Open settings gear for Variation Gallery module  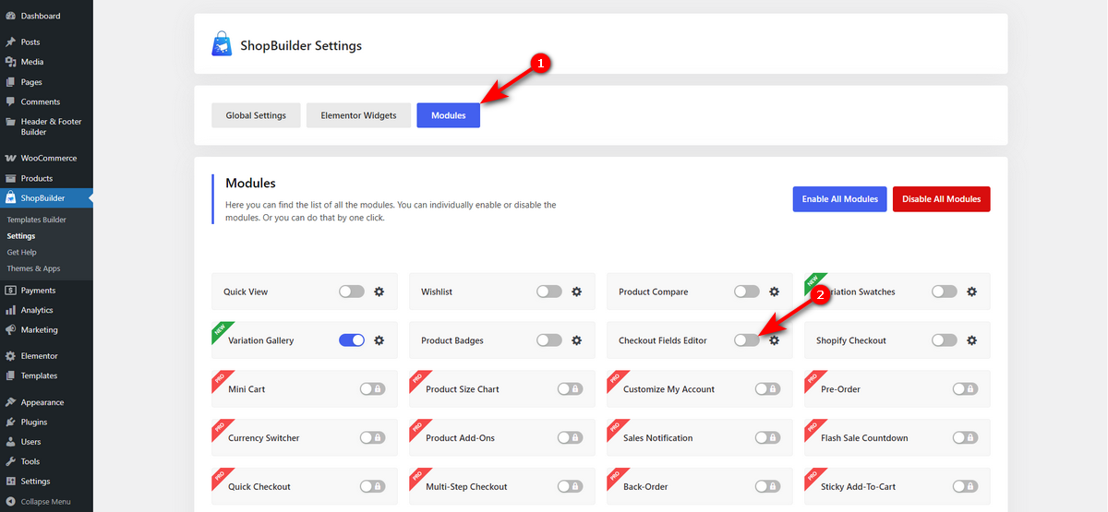[379, 340]
